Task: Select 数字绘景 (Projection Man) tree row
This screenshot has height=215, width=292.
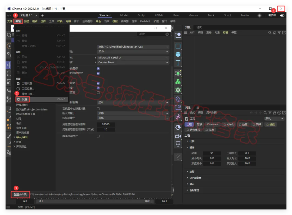Action: tap(32, 109)
